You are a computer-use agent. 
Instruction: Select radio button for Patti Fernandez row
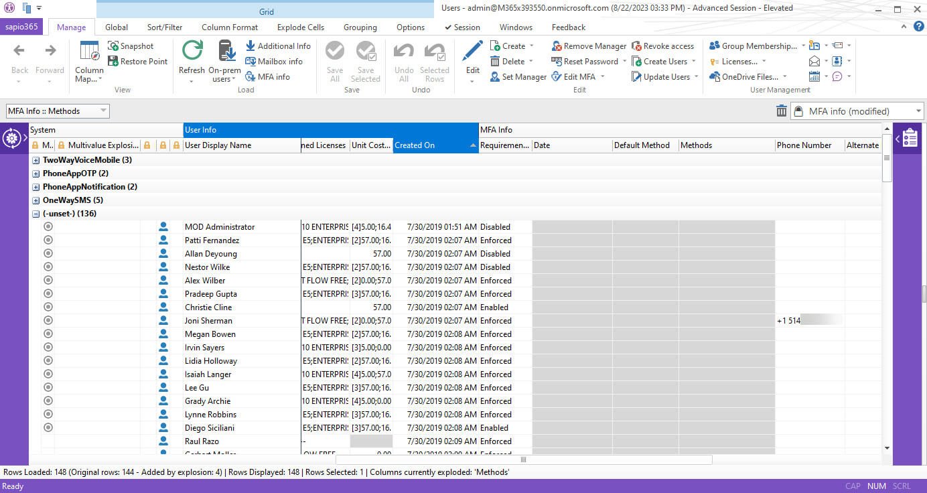tap(48, 240)
